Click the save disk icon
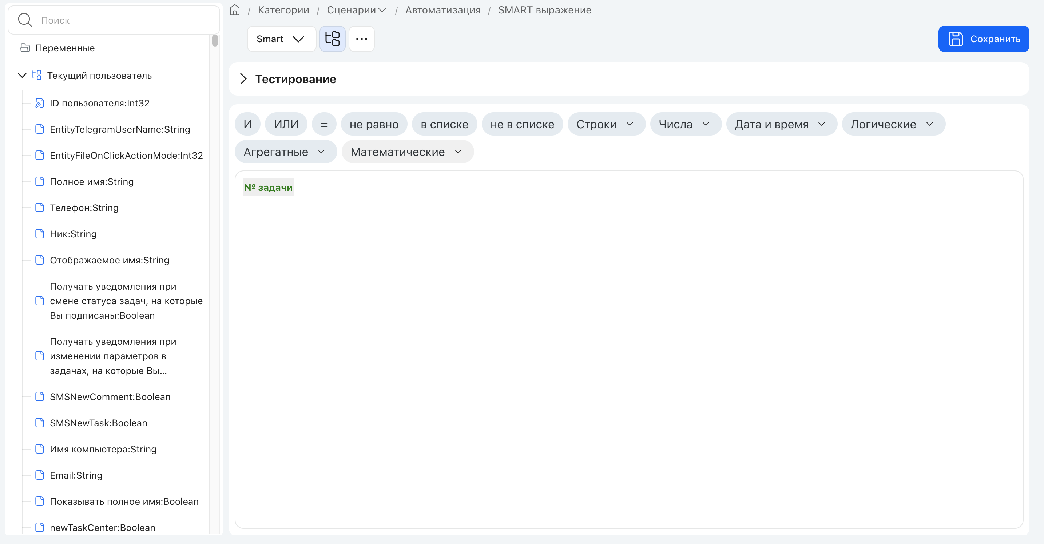The image size is (1044, 544). point(956,39)
